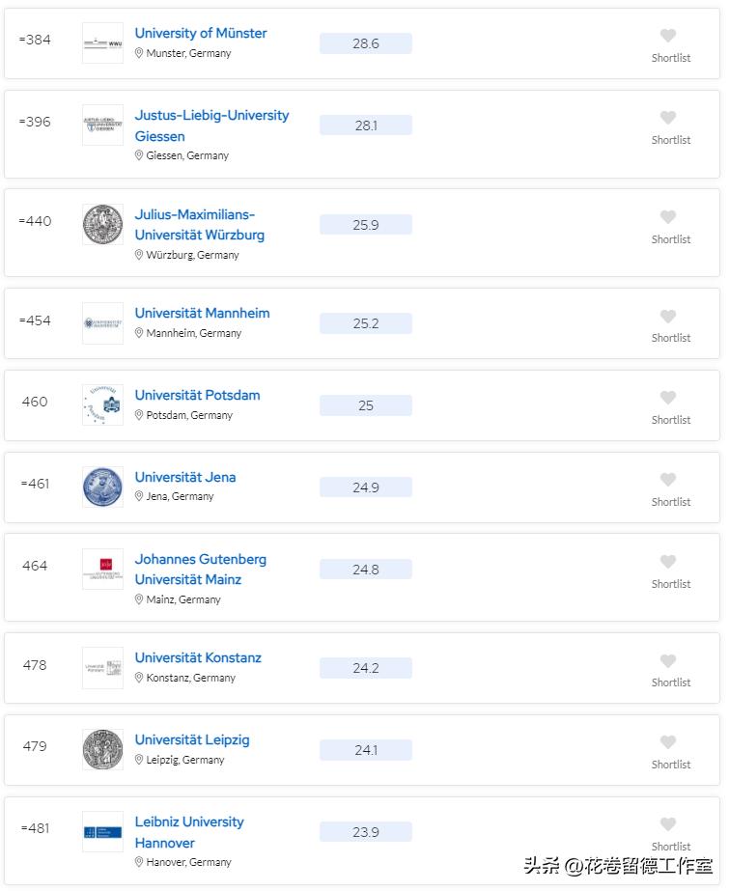Shortlist University of Münster with heart icon

pyautogui.click(x=668, y=35)
